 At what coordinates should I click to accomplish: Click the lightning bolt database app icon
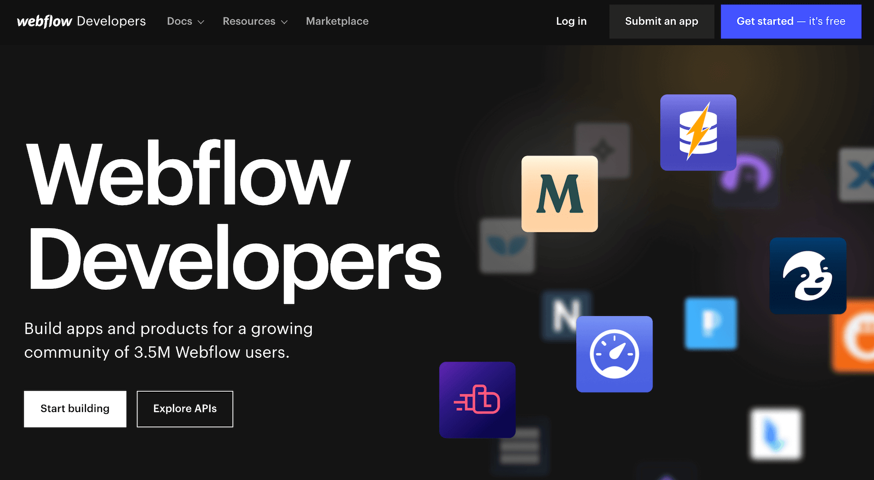click(698, 132)
